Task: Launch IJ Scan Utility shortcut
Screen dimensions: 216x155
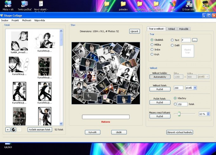Action: [189, 6]
